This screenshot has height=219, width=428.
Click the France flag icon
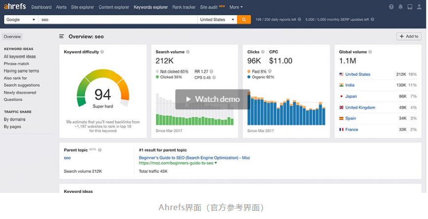(x=341, y=130)
